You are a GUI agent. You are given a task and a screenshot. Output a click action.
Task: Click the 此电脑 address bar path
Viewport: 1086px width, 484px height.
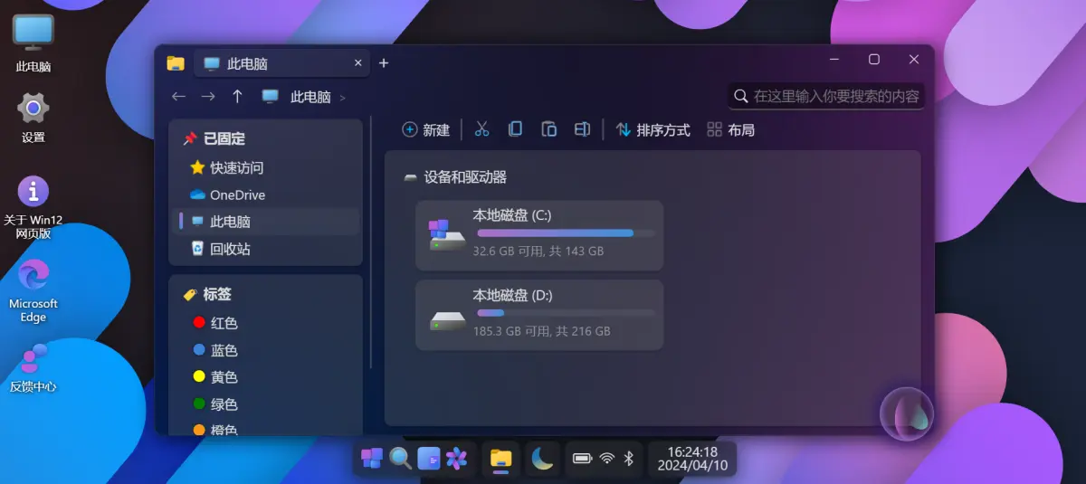click(310, 97)
